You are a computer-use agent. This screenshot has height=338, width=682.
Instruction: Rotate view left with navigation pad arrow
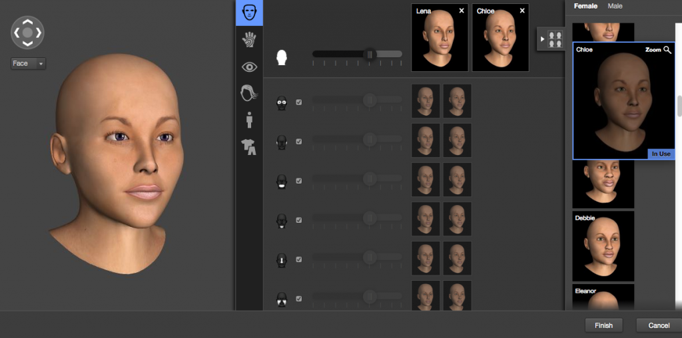click(17, 32)
